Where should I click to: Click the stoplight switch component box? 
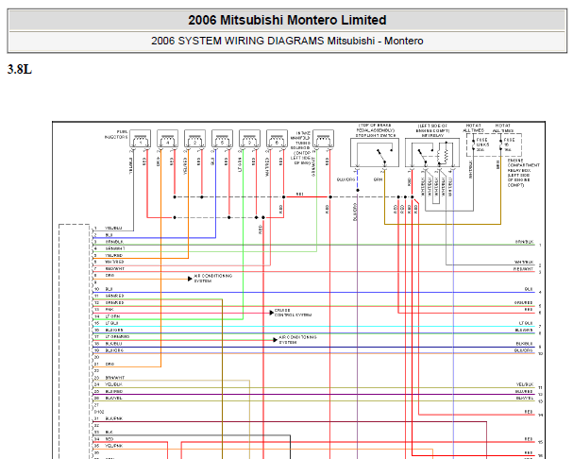click(x=375, y=152)
